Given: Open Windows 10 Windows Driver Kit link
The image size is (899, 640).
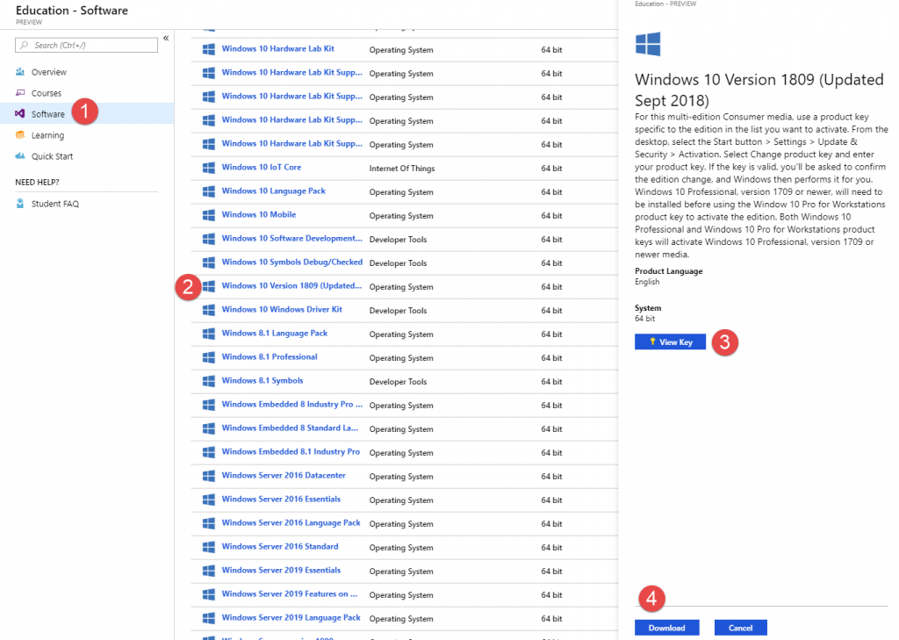Looking at the screenshot, I should 282,309.
